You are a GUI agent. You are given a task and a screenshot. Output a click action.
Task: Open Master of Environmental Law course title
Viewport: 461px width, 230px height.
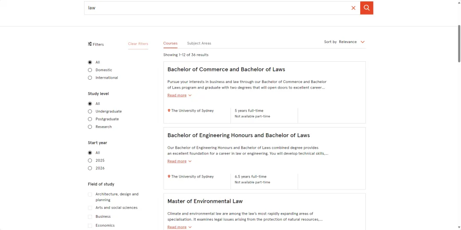[205, 201]
